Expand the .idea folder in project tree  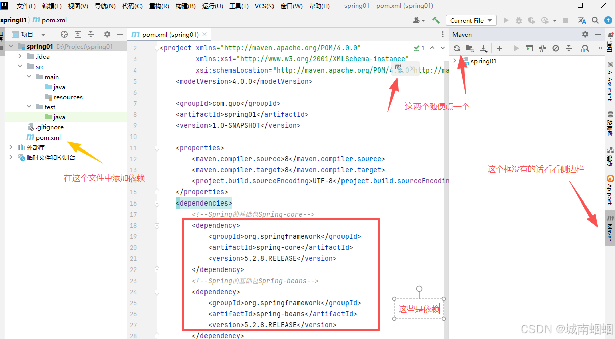pos(20,56)
